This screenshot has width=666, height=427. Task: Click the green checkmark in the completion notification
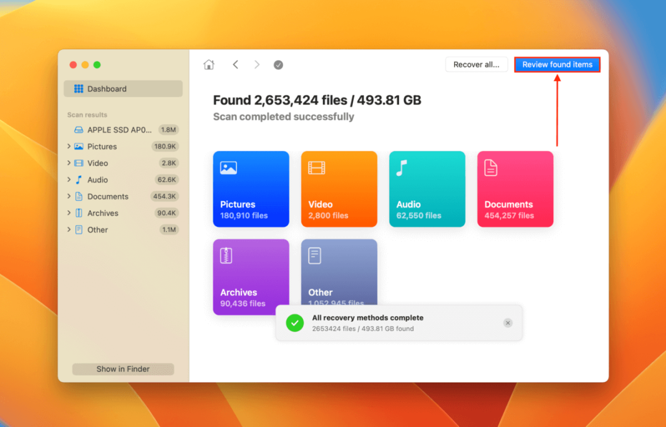[294, 323]
